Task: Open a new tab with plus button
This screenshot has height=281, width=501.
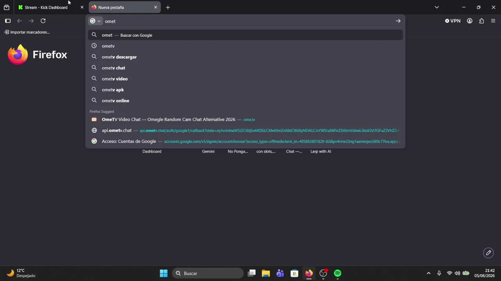Action: (168, 7)
